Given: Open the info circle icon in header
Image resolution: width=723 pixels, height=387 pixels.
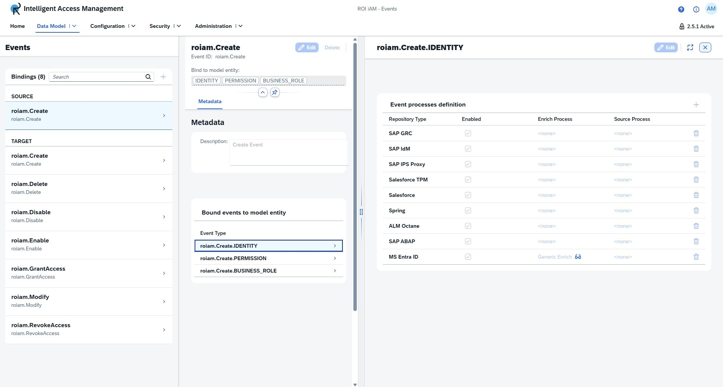Looking at the screenshot, I should tap(696, 9).
